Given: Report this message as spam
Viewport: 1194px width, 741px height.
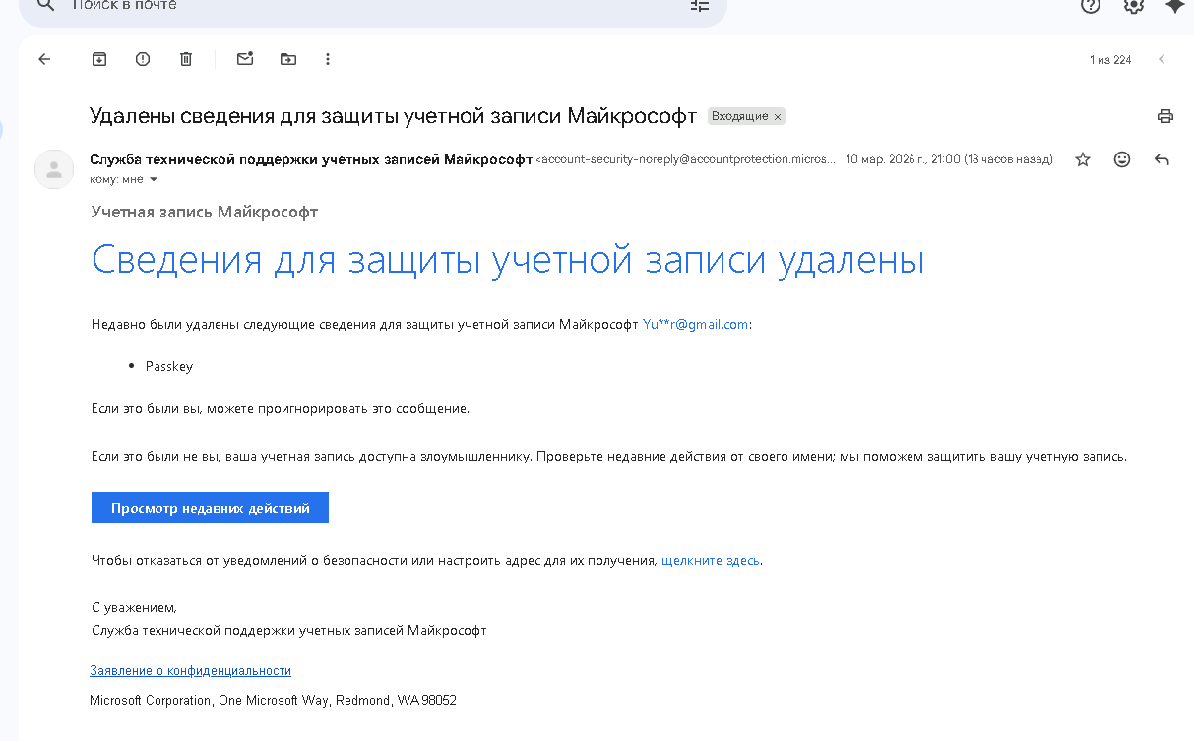Looking at the screenshot, I should click(143, 59).
